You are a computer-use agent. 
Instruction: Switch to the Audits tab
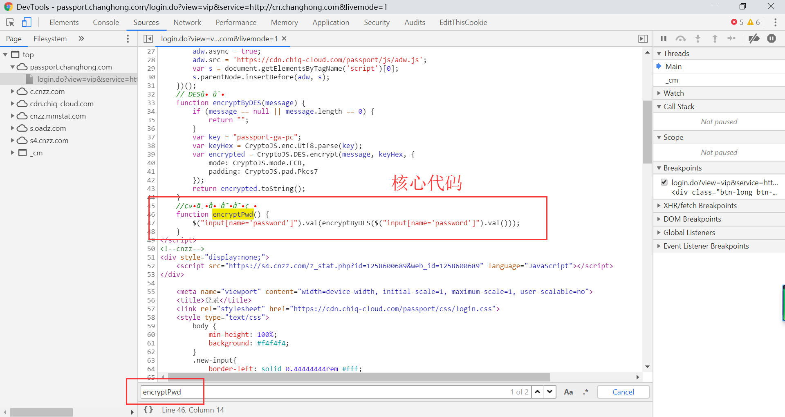click(415, 22)
